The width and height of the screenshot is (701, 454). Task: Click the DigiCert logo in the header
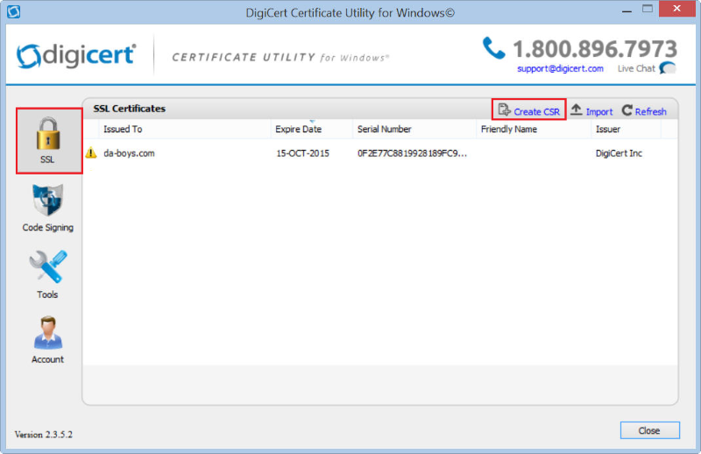point(76,56)
